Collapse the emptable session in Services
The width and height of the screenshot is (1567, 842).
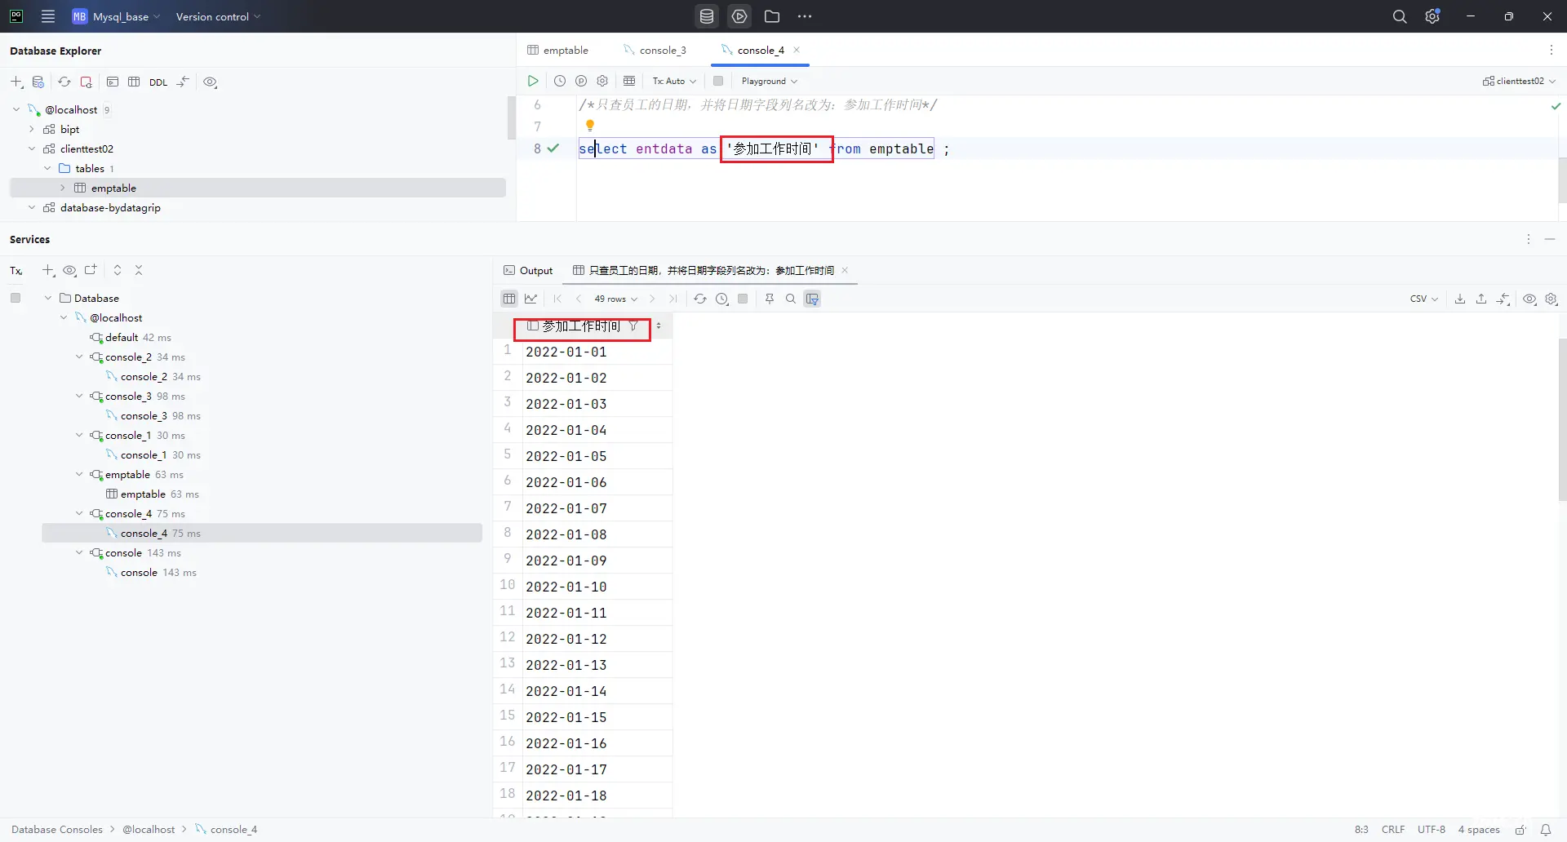click(x=79, y=475)
